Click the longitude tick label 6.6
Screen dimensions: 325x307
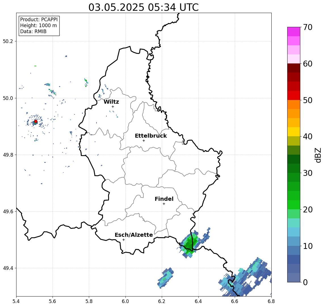(235, 301)
